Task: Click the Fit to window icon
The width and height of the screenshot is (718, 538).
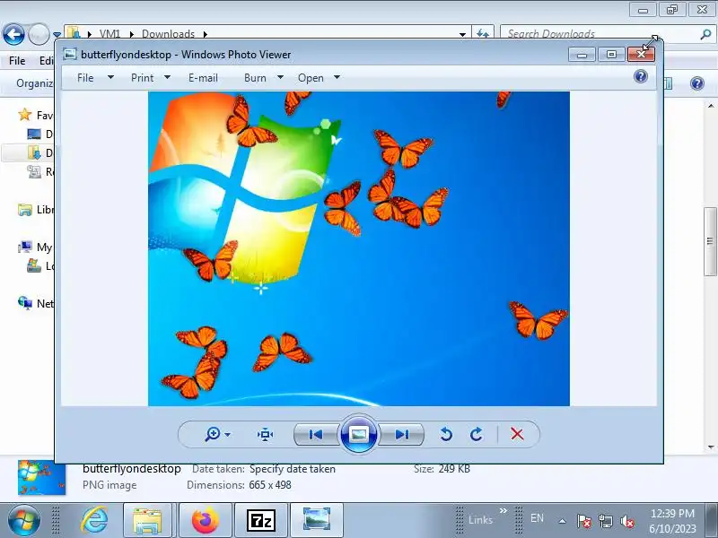Action: pos(265,434)
